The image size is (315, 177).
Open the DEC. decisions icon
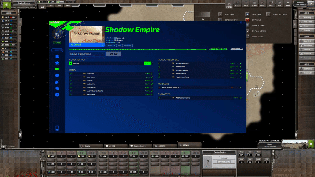click(x=271, y=4)
